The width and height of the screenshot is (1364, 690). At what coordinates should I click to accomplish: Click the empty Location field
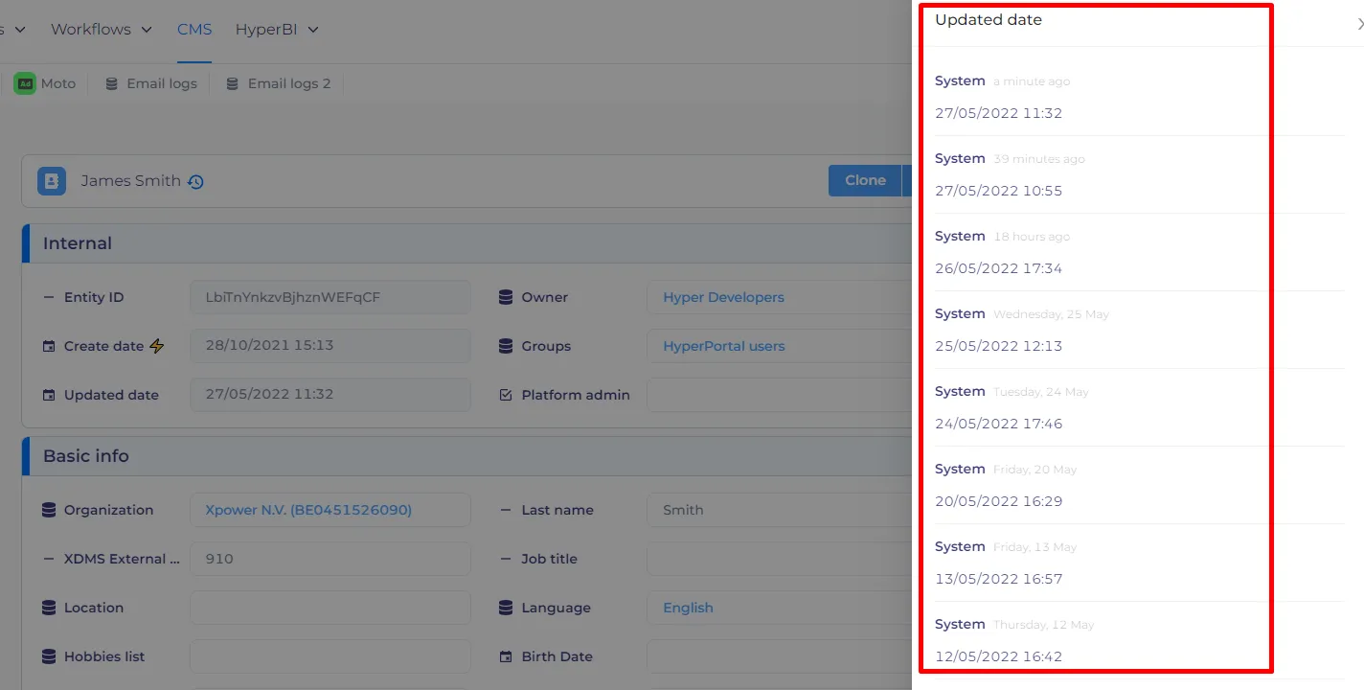[x=330, y=608]
